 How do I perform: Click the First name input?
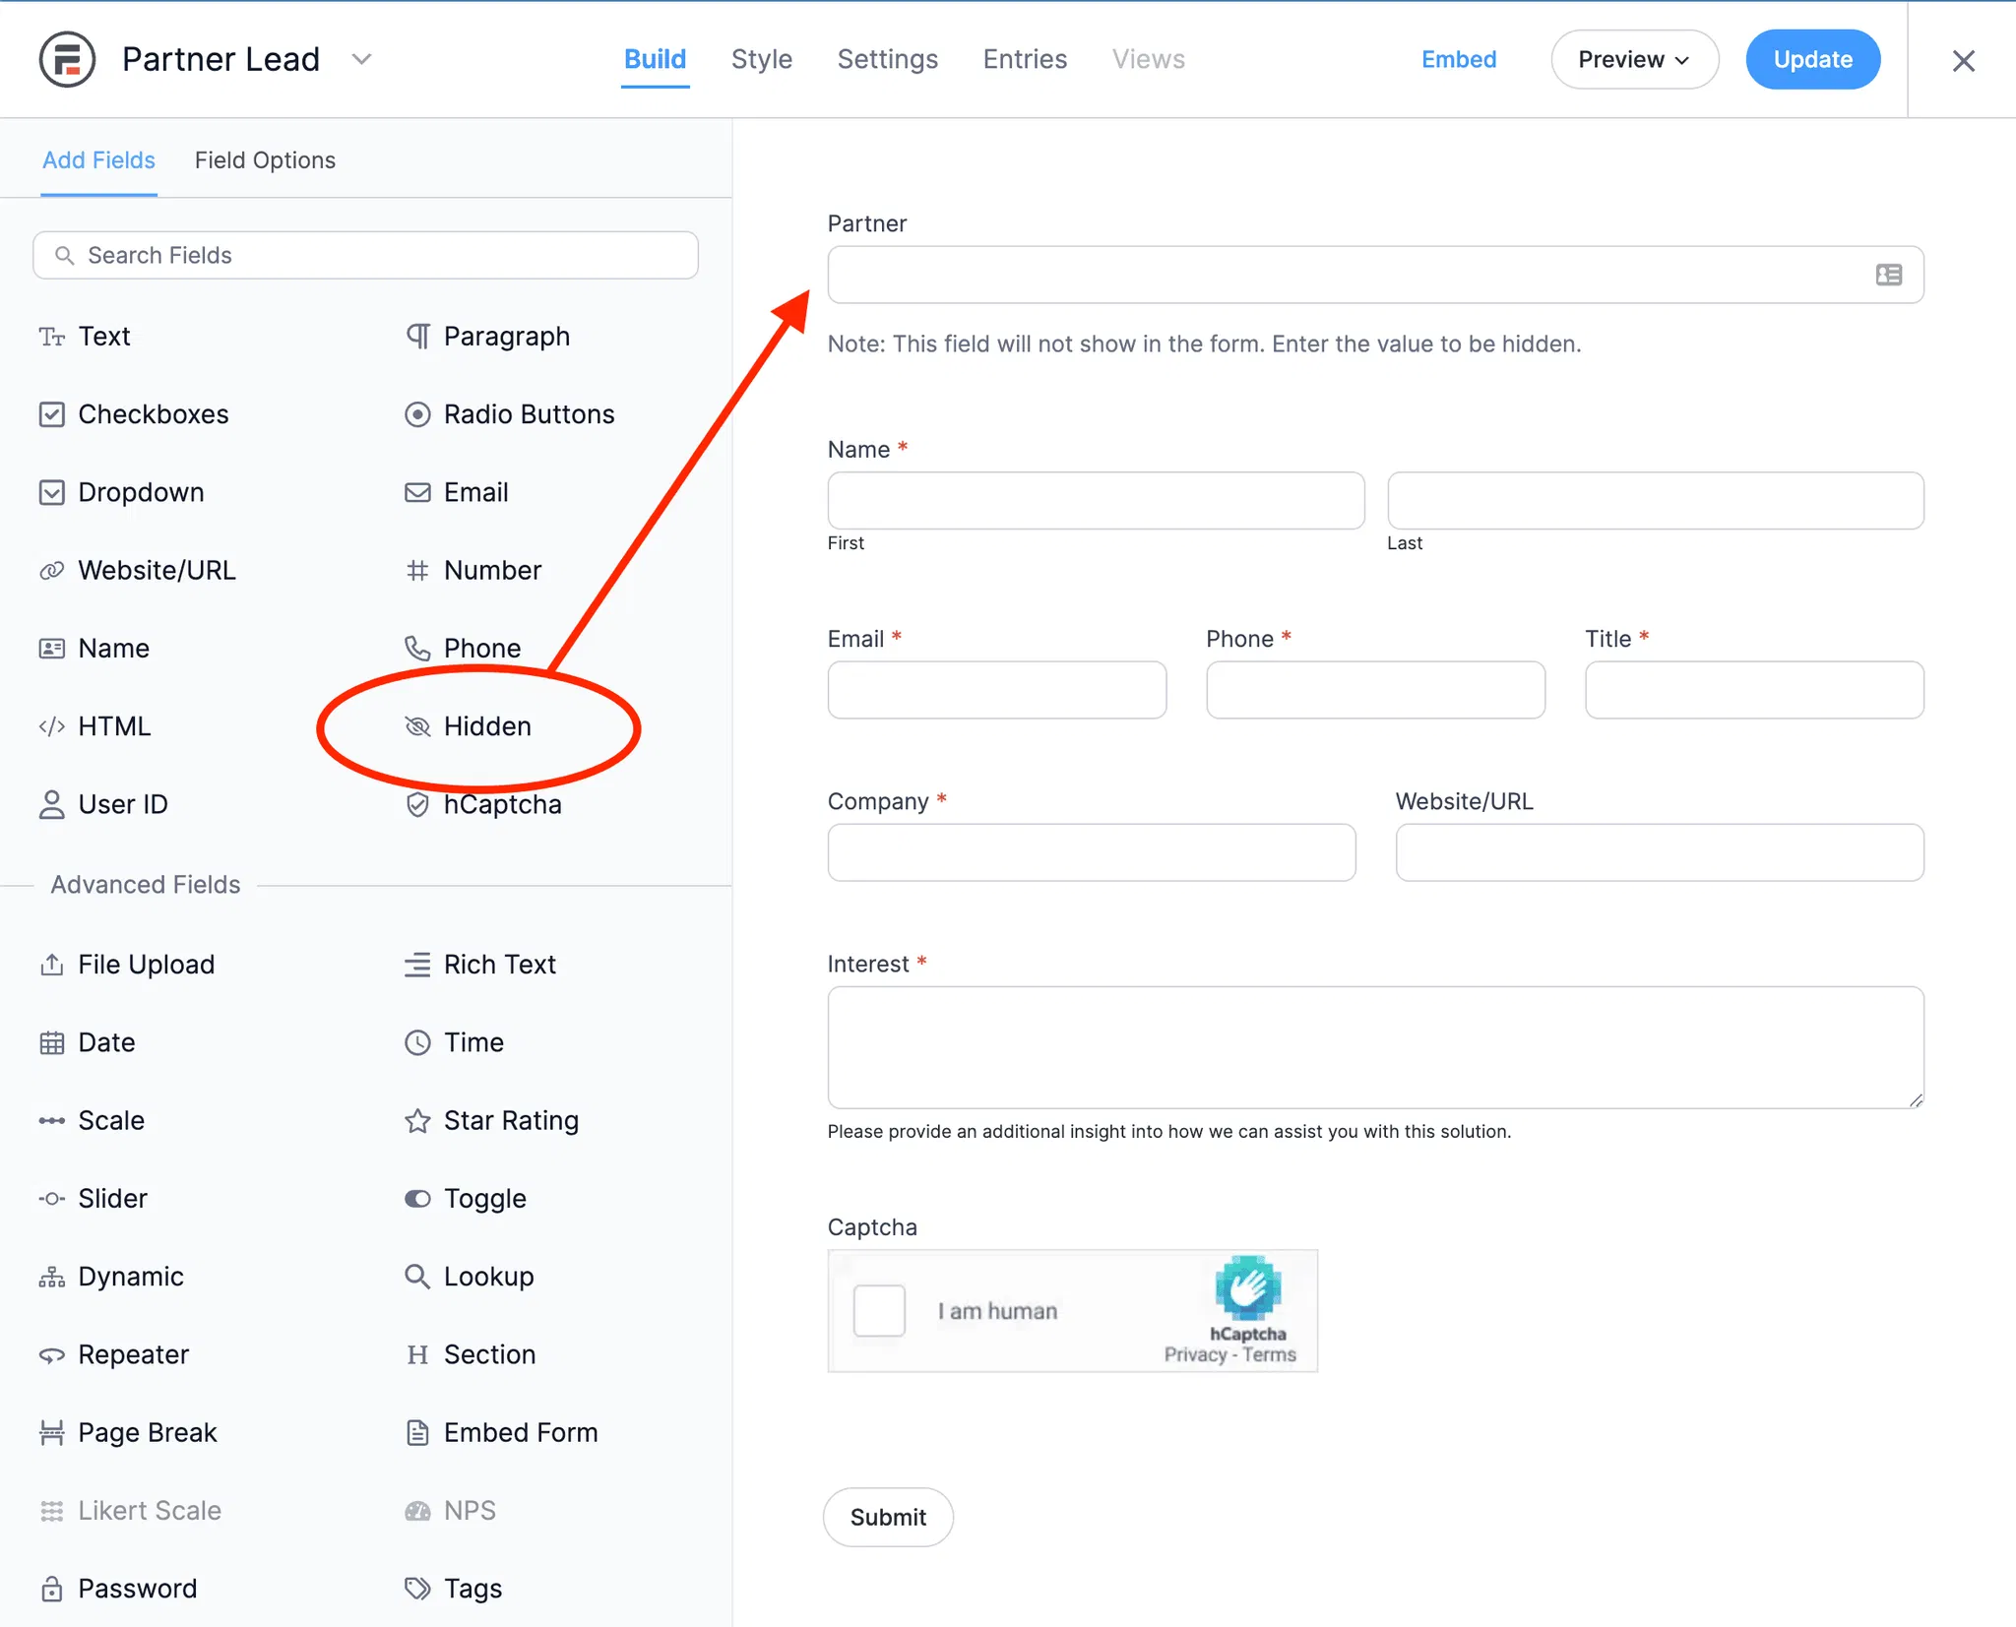(1096, 500)
